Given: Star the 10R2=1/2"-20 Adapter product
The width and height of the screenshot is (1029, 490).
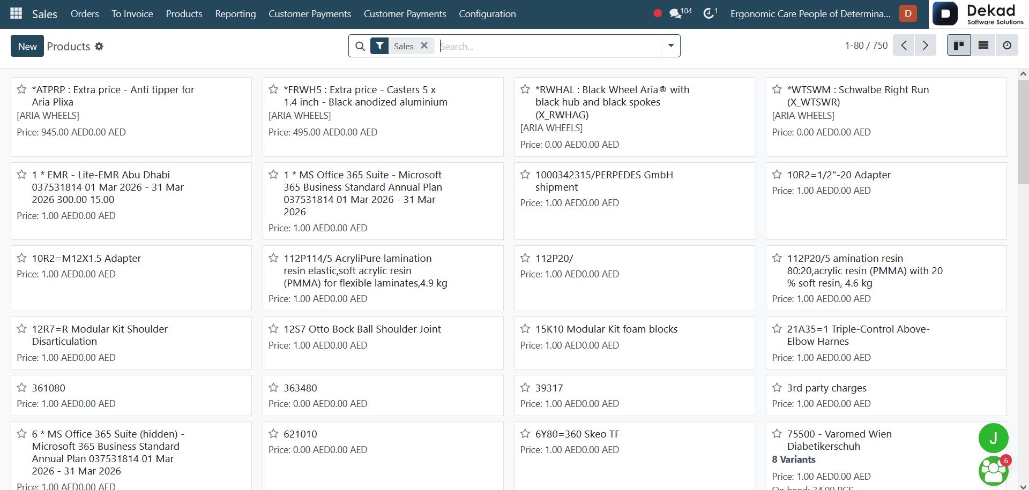Looking at the screenshot, I should 777,175.
